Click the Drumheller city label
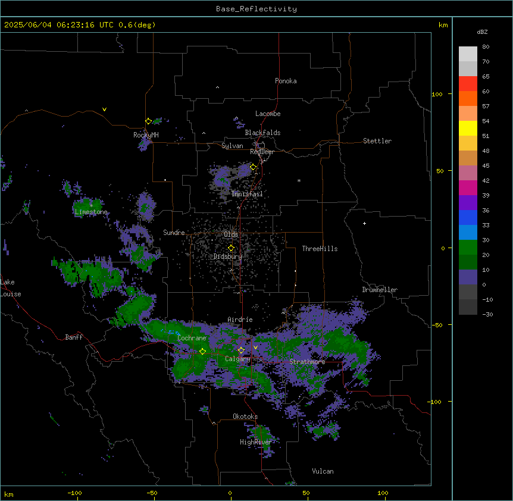 380,290
